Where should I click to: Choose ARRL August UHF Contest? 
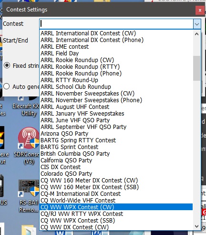click(x=116, y=107)
